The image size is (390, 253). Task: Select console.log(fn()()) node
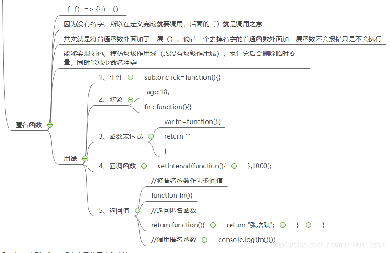247,240
